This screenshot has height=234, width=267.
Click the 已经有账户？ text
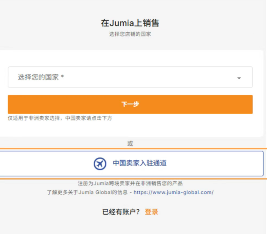[x=121, y=212]
